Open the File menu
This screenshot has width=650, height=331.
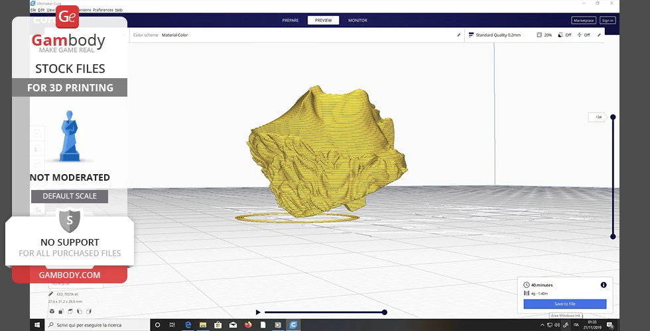pos(33,9)
